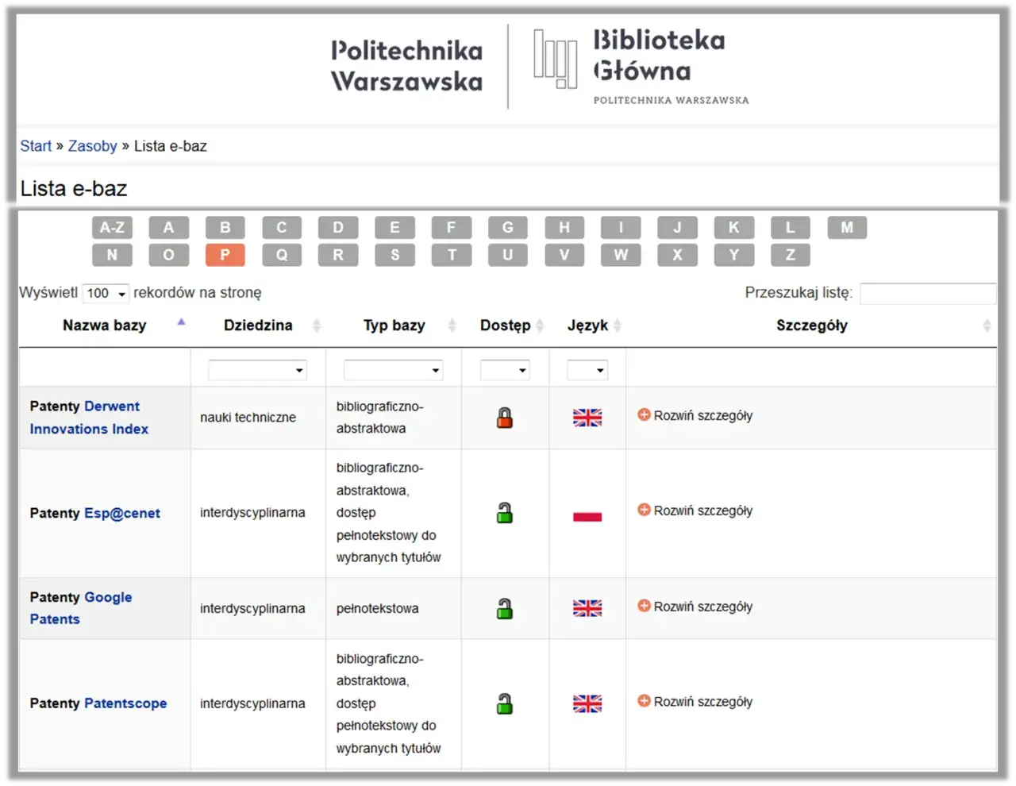Click the green open padlock for Esp@cenet

(x=505, y=512)
